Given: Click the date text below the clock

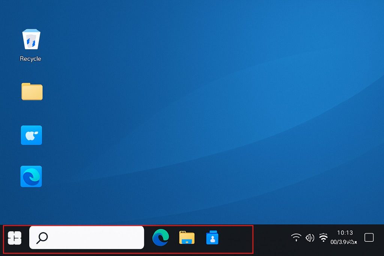Looking at the screenshot, I should (x=343, y=242).
